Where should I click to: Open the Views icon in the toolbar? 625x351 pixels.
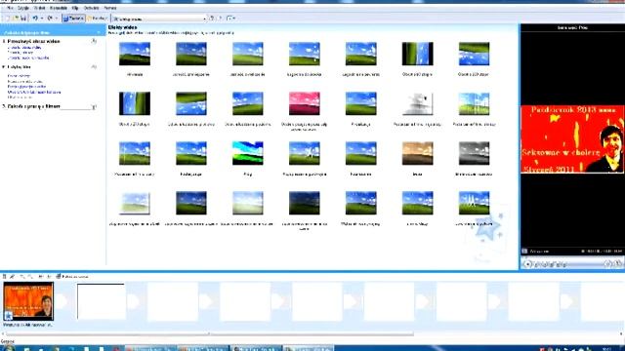tap(229, 19)
